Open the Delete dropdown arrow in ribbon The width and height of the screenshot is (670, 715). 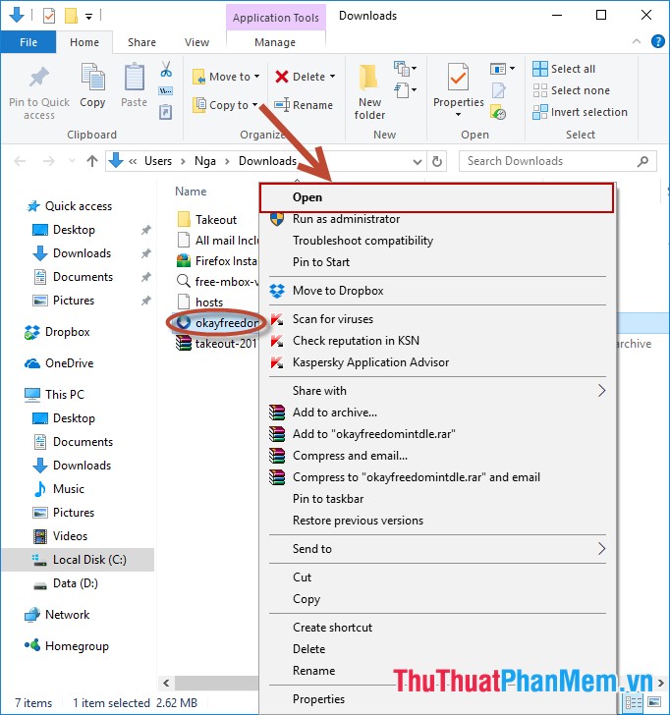point(332,77)
